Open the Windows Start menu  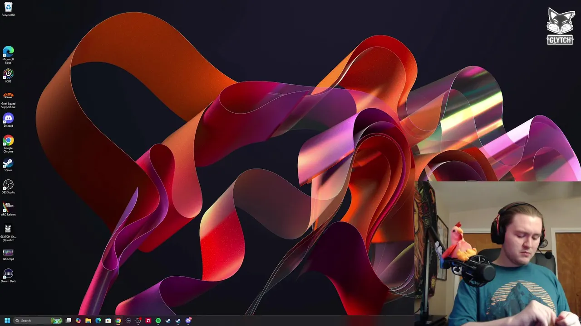click(x=7, y=321)
